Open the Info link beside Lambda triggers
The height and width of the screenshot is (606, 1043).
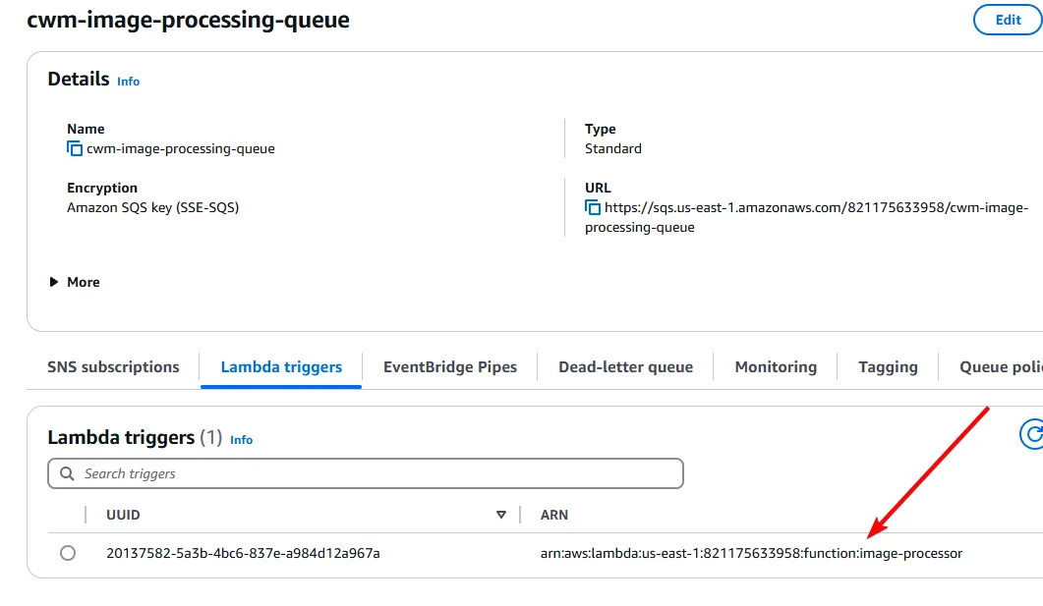[x=241, y=440]
